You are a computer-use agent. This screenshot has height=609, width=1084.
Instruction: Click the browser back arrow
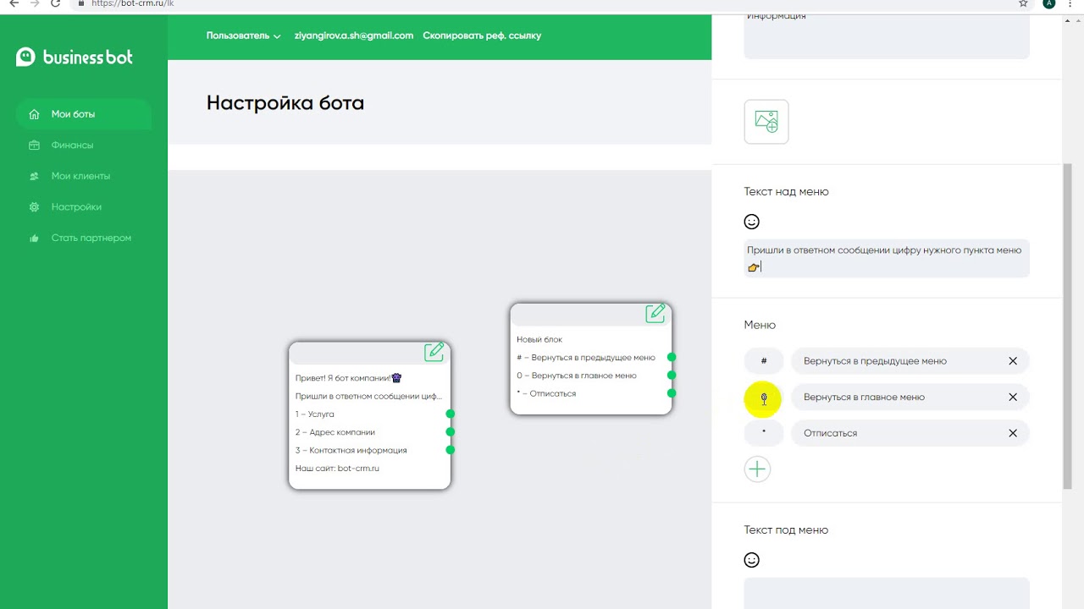[x=14, y=3]
